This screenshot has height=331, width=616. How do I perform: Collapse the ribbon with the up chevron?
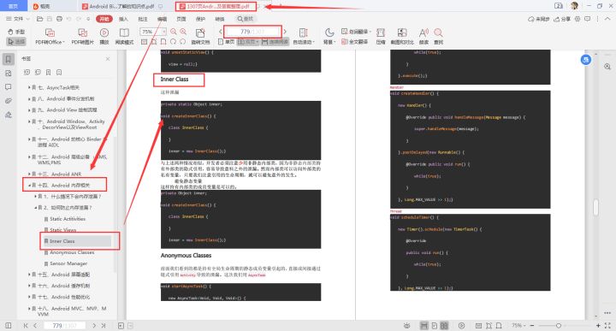click(x=607, y=19)
